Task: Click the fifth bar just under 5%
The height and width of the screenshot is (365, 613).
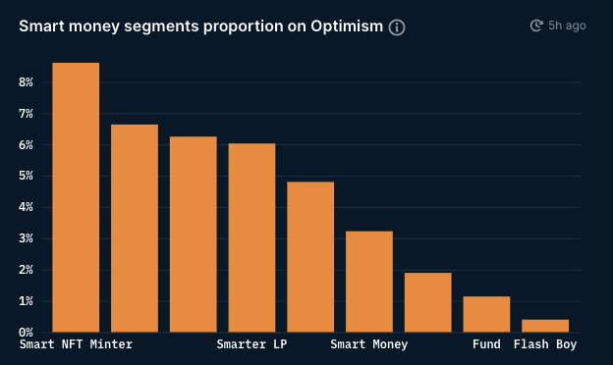Action: (x=310, y=257)
